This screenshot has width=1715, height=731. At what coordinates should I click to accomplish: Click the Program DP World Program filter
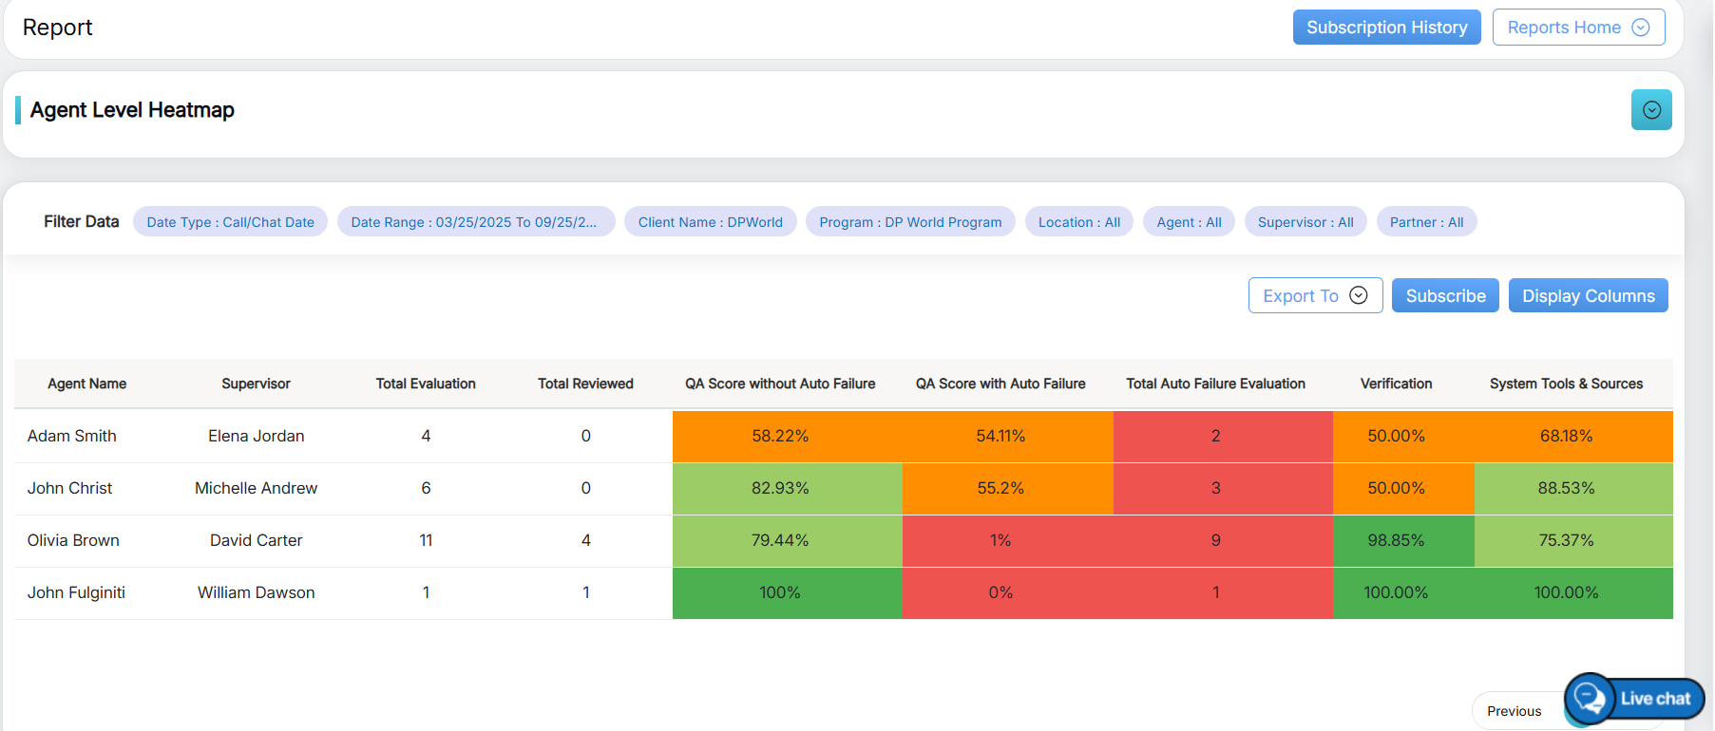909,222
